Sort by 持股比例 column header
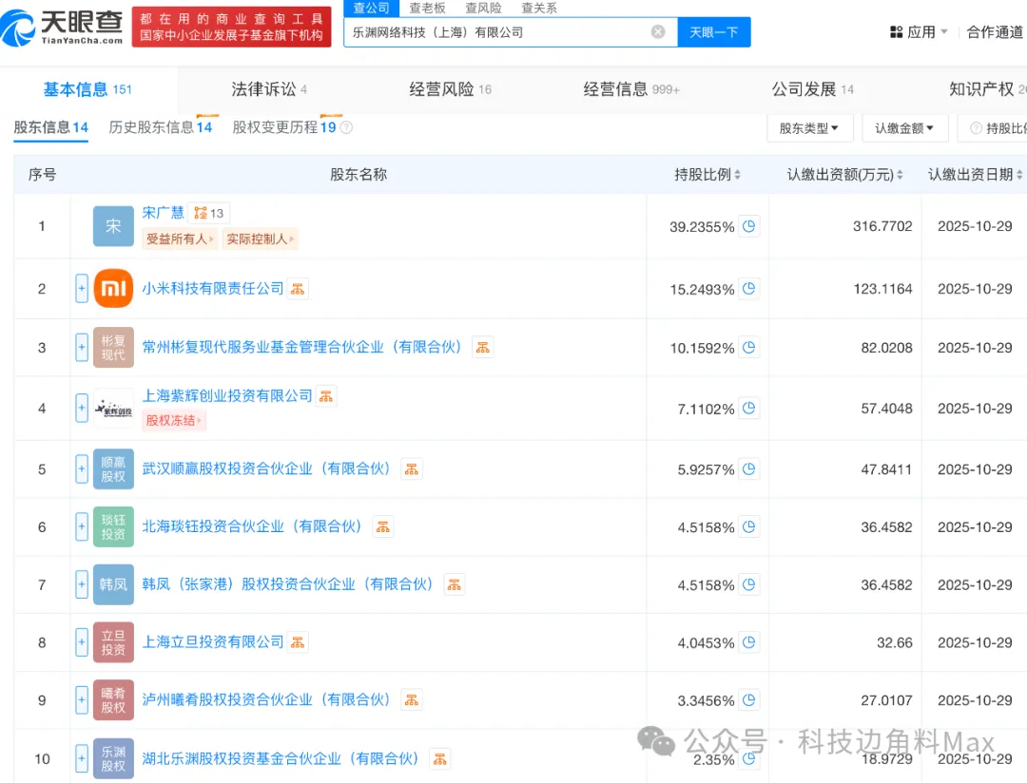1027x783 pixels. [707, 175]
